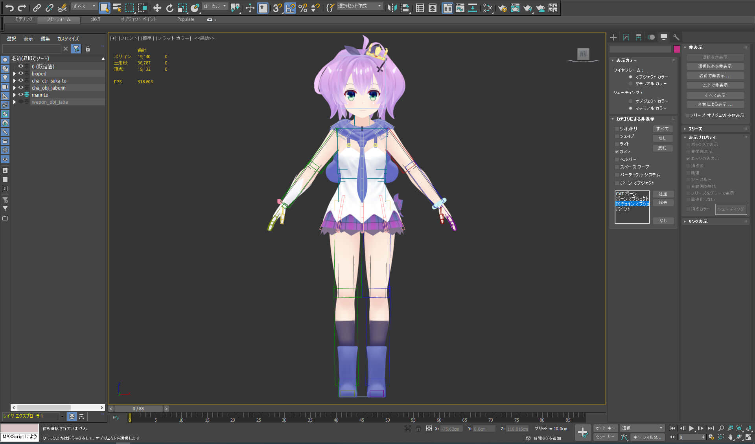Viewport: 755px width, 444px height.
Task: Click the キー フィルタ button
Action: tap(647, 437)
